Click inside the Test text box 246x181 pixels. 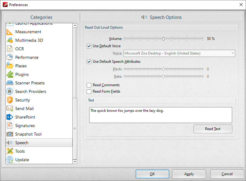(x=161, y=115)
